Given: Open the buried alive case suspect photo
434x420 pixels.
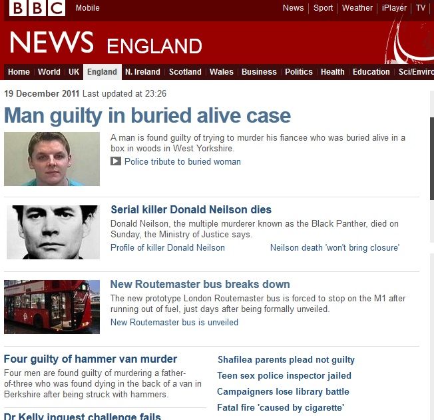Looking at the screenshot, I should [52, 159].
